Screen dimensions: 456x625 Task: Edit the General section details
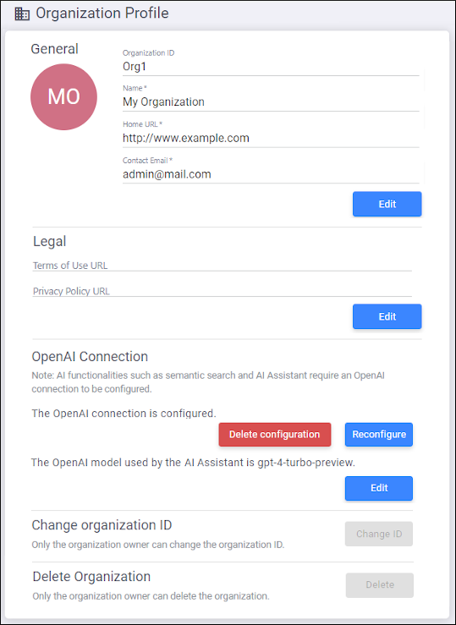point(387,204)
